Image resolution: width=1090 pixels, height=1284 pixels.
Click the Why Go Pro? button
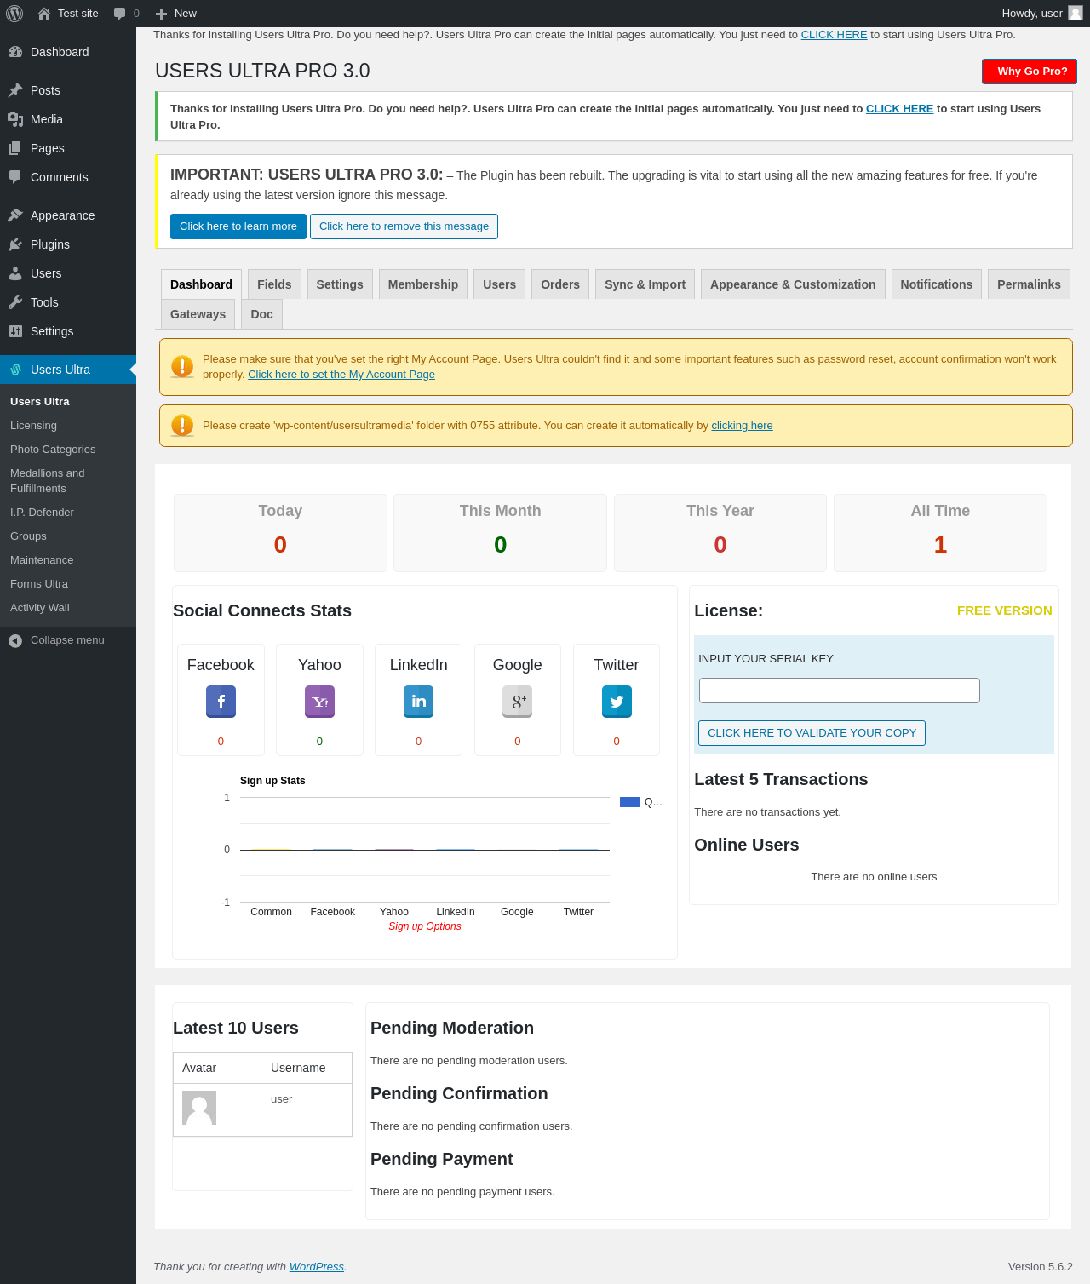(1030, 72)
